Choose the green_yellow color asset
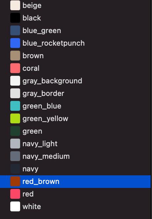The height and width of the screenshot is (219, 152). coord(75,118)
